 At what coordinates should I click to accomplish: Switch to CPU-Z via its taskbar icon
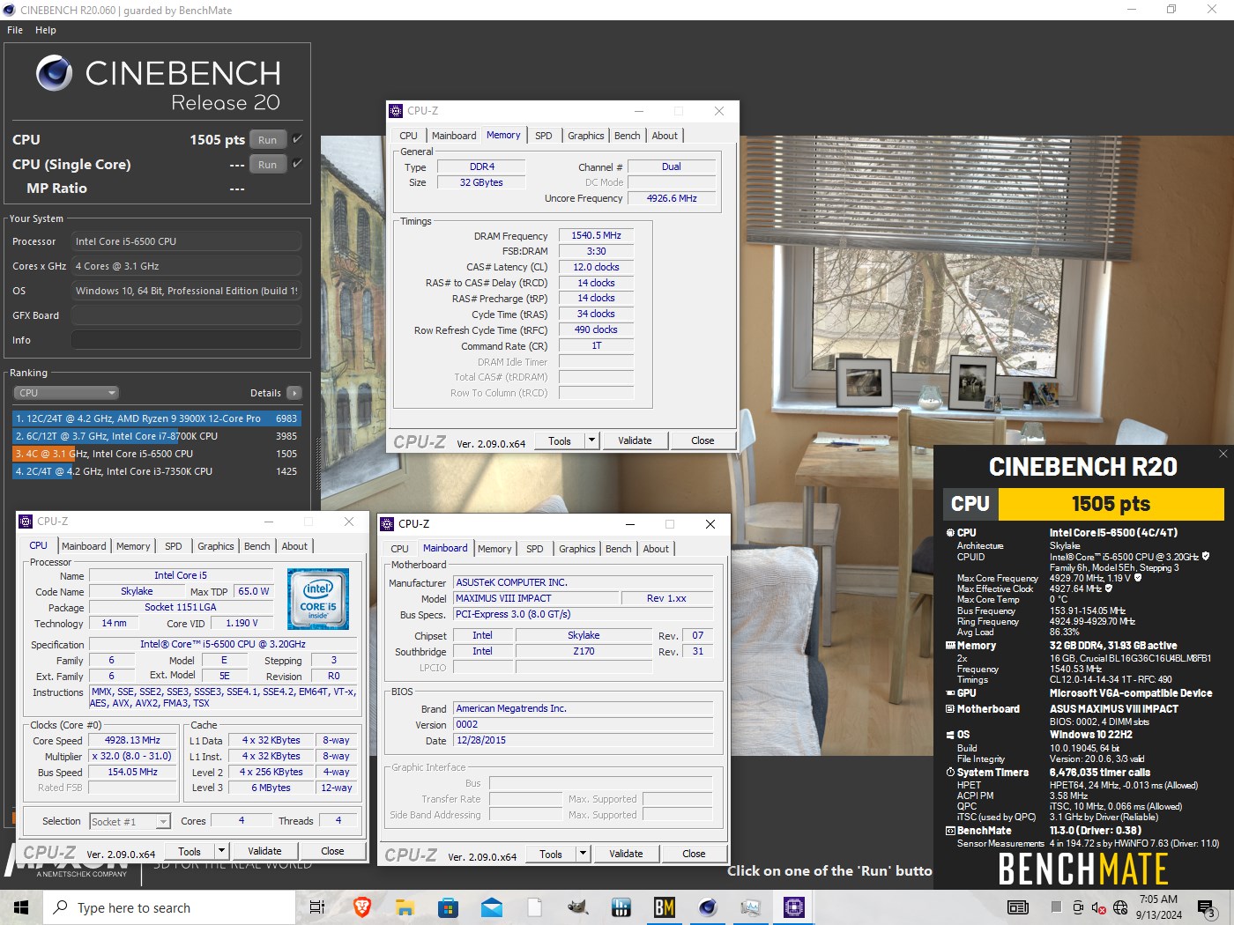(794, 907)
